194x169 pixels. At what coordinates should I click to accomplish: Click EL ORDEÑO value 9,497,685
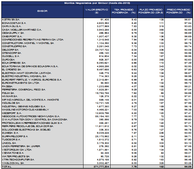pyautogui.click(x=103, y=70)
